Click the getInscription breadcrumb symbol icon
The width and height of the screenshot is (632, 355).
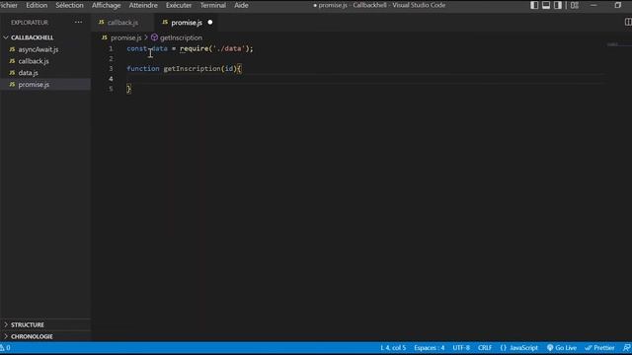[154, 37]
